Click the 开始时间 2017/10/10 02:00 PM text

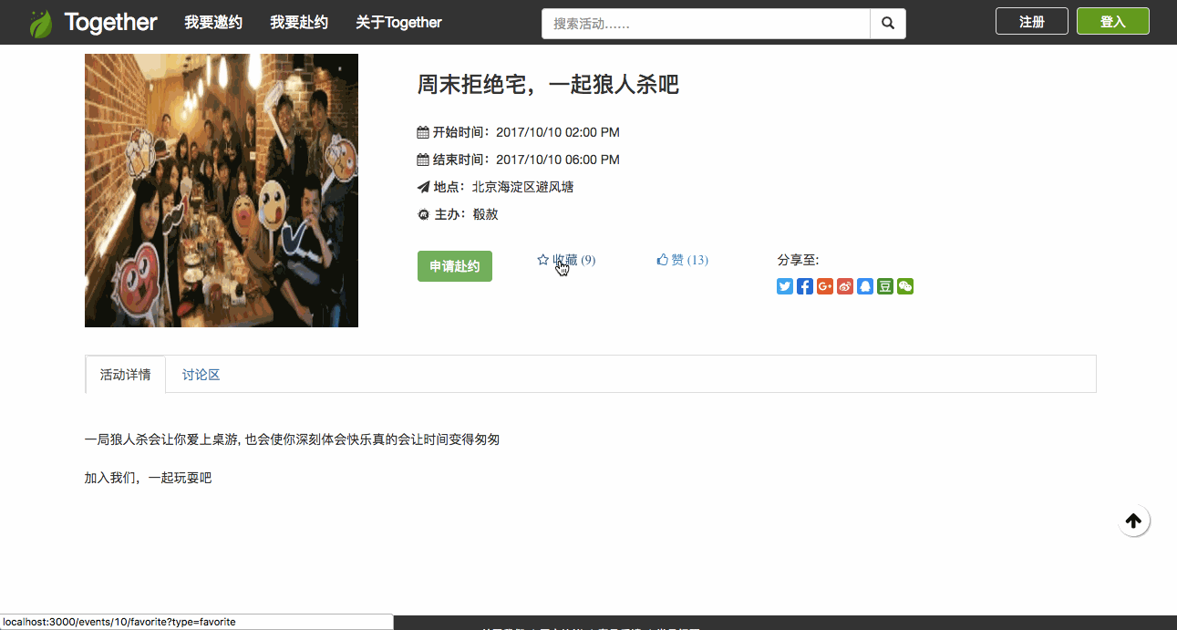(x=519, y=132)
